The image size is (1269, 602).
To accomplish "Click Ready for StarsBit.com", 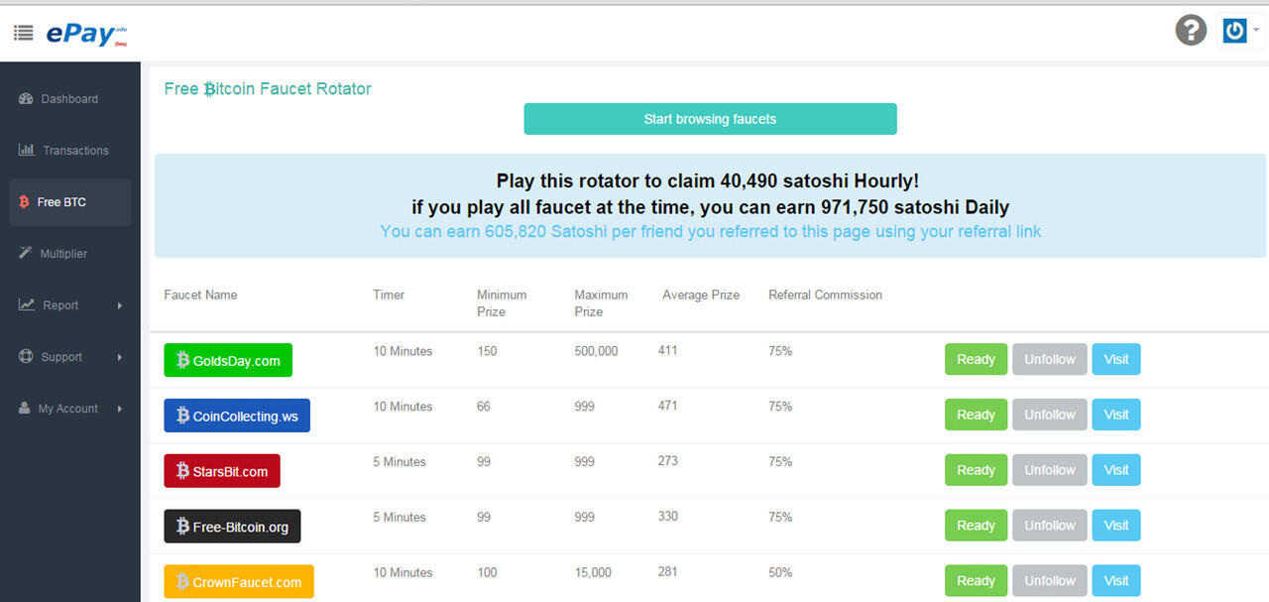I will point(977,470).
